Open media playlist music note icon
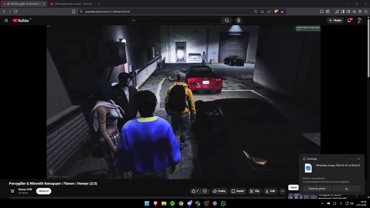Image resolution: width=370 pixels, height=208 pixels. (x=337, y=12)
